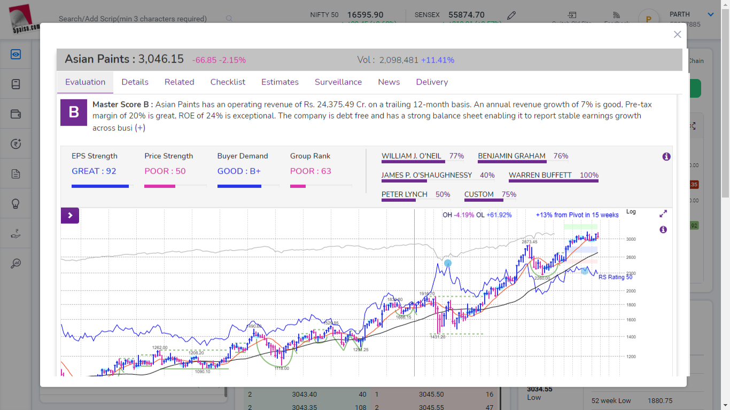
Task: Click the 1431.20 low label on chart
Action: pyautogui.click(x=438, y=337)
